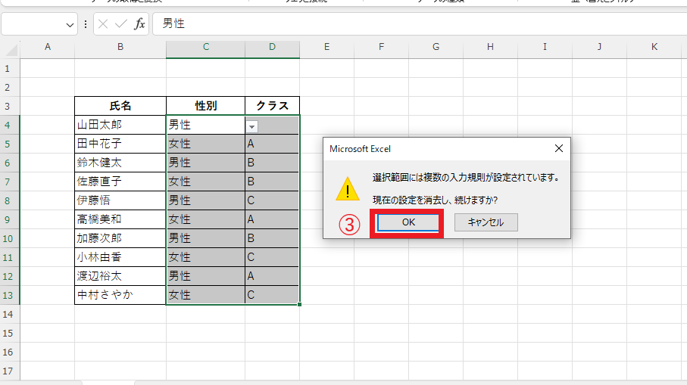687x385 pixels.
Task: Select row 3 header
Action: [x=10, y=106]
